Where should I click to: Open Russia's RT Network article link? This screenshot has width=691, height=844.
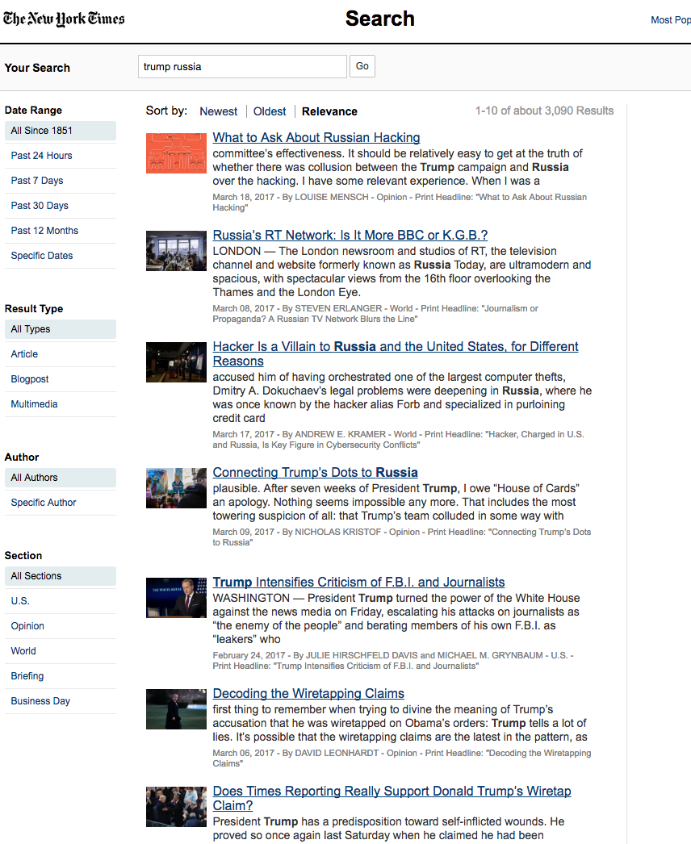tap(350, 236)
